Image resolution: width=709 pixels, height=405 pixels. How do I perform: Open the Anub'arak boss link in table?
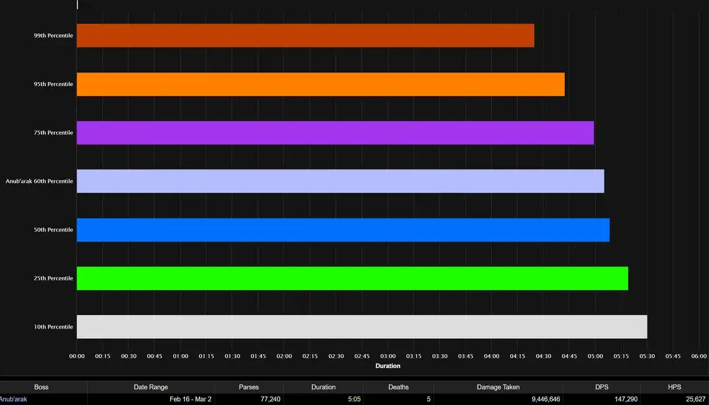13,399
